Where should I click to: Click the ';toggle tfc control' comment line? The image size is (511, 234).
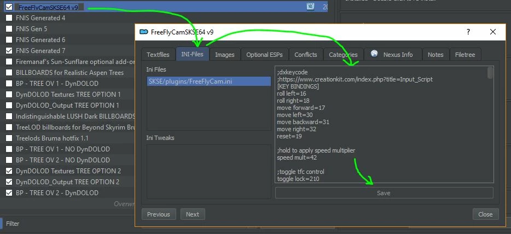tap(300, 172)
